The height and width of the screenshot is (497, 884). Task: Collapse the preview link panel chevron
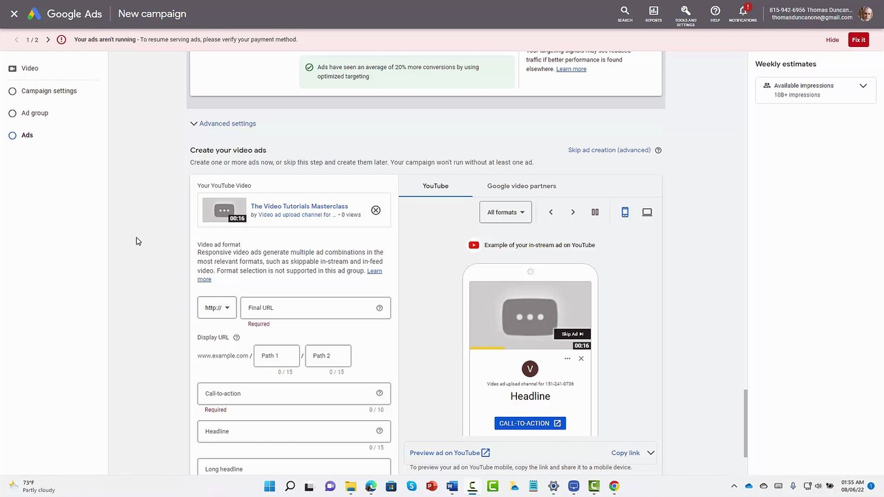(650, 453)
